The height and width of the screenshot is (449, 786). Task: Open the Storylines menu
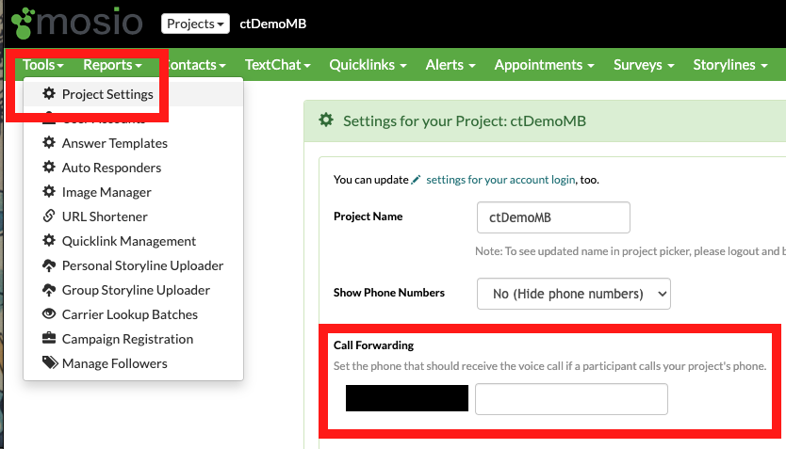click(729, 65)
